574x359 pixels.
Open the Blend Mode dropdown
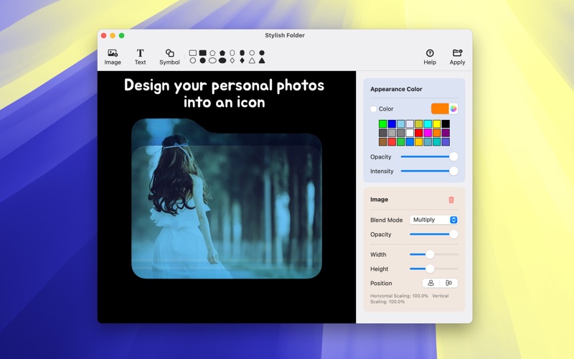coord(433,220)
